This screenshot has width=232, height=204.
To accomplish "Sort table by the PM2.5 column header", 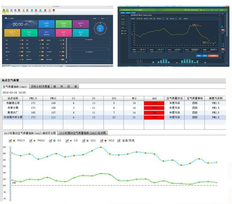I will coord(33,98).
